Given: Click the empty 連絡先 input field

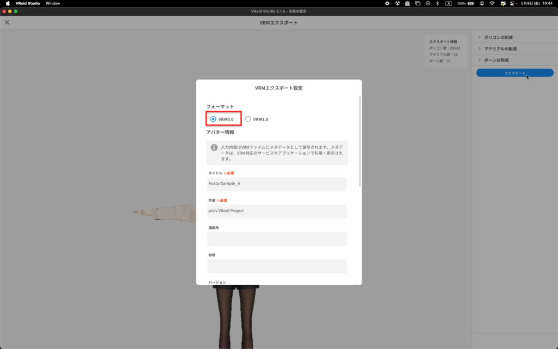Looking at the screenshot, I should coord(277,239).
